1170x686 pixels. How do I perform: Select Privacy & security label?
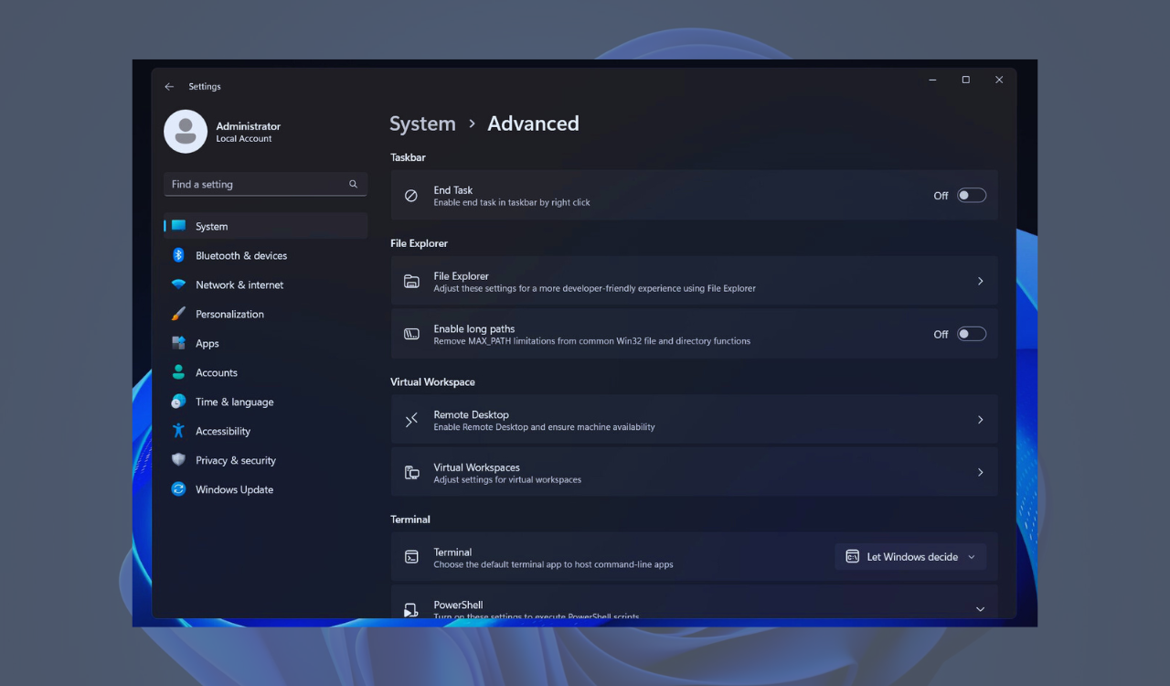(236, 460)
